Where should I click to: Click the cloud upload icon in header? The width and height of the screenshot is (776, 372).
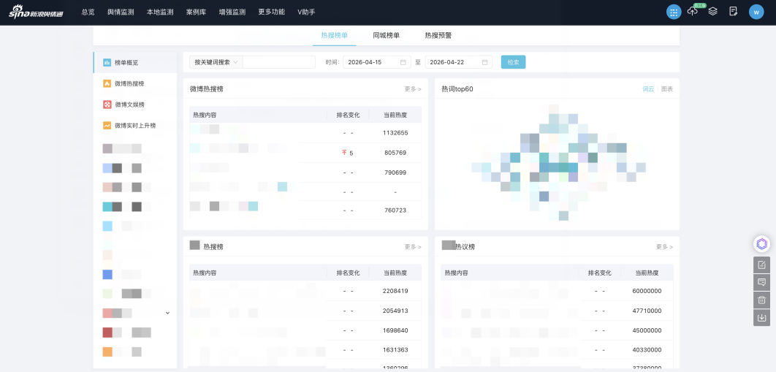[693, 12]
